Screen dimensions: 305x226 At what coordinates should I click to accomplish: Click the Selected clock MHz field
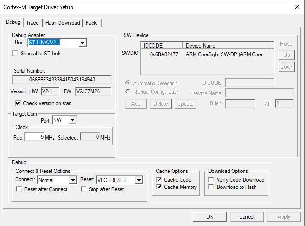tap(90, 137)
